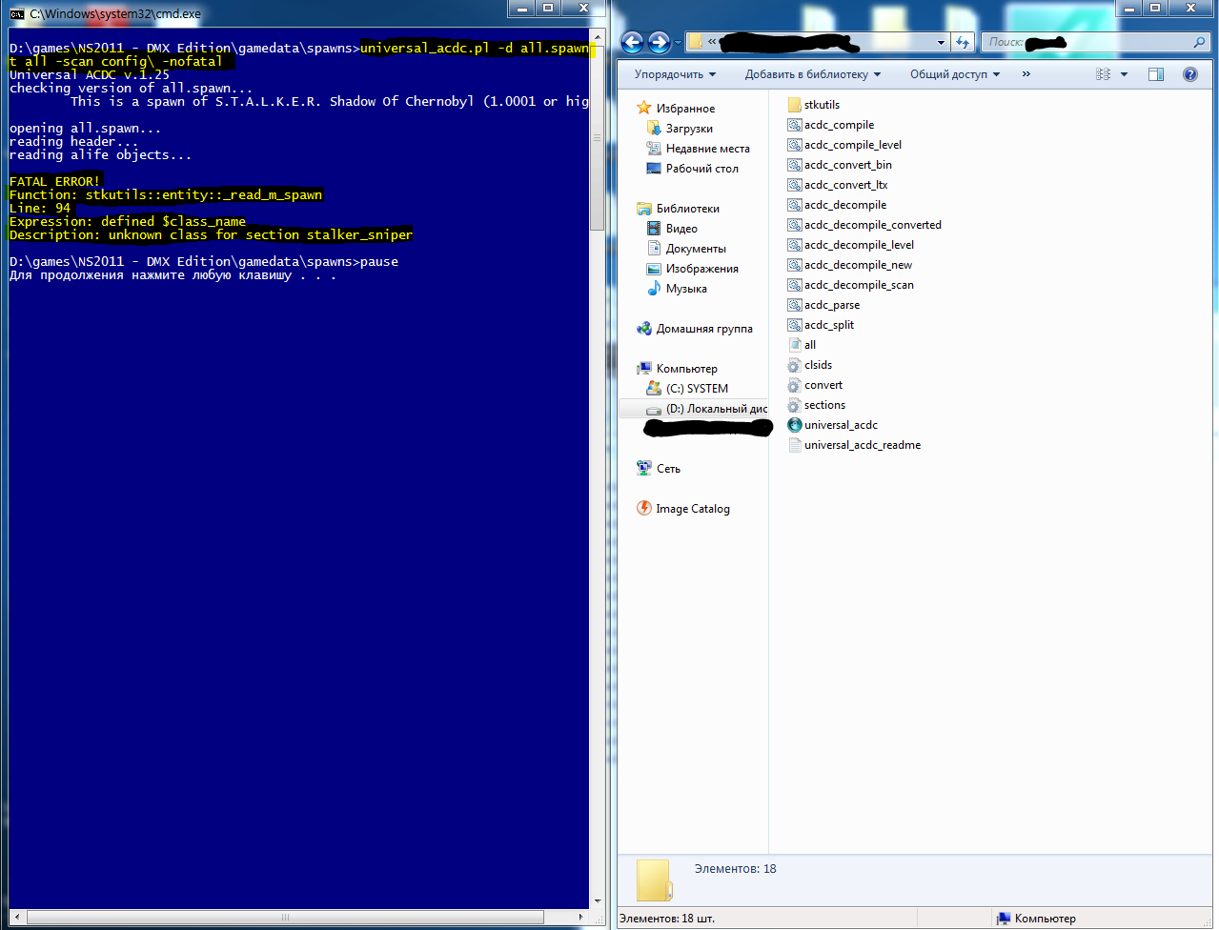Click the change view icon in toolbar
This screenshot has height=930, width=1219.
tap(1104, 74)
